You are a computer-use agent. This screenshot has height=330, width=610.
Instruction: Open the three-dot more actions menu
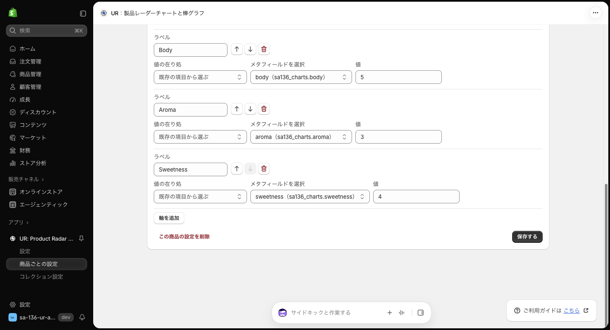tap(596, 13)
